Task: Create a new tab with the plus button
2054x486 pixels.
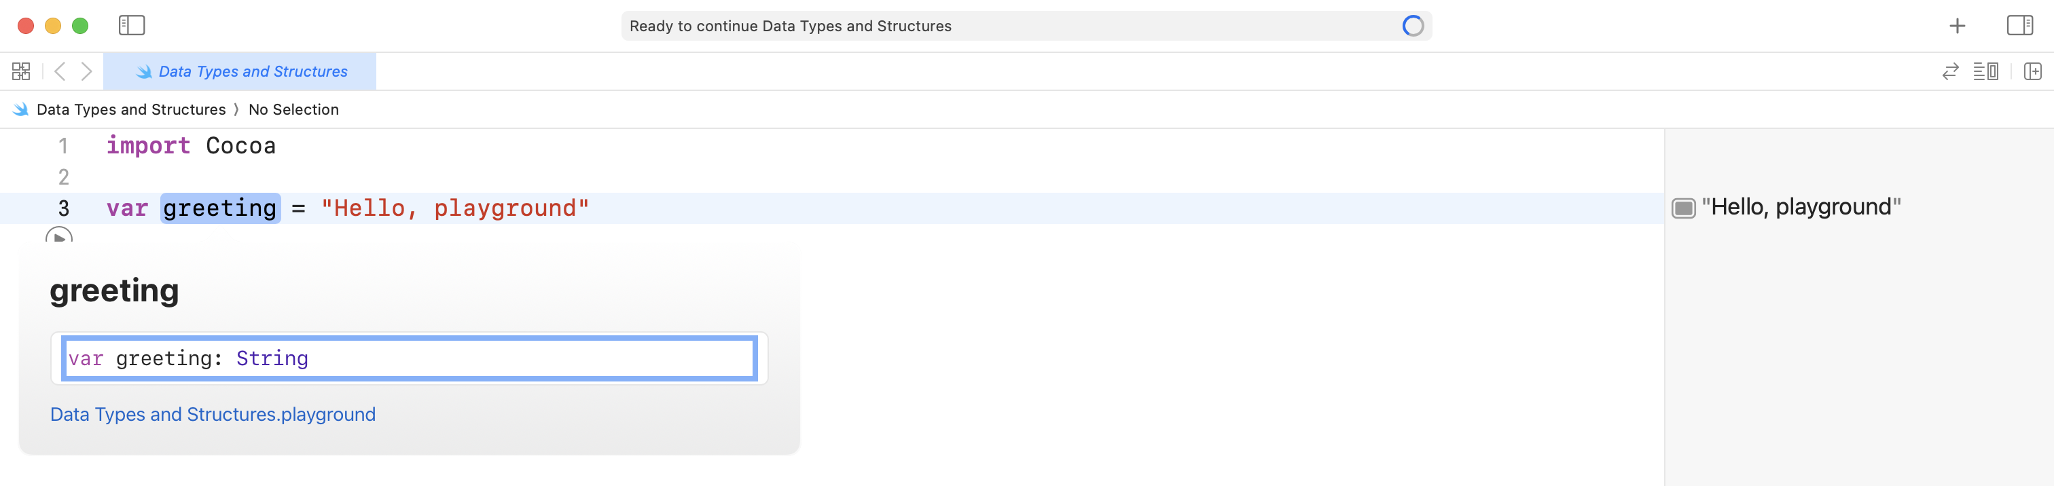Action: 1958,24
